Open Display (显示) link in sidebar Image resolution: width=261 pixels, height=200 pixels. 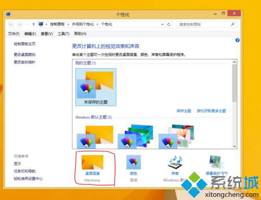17,164
